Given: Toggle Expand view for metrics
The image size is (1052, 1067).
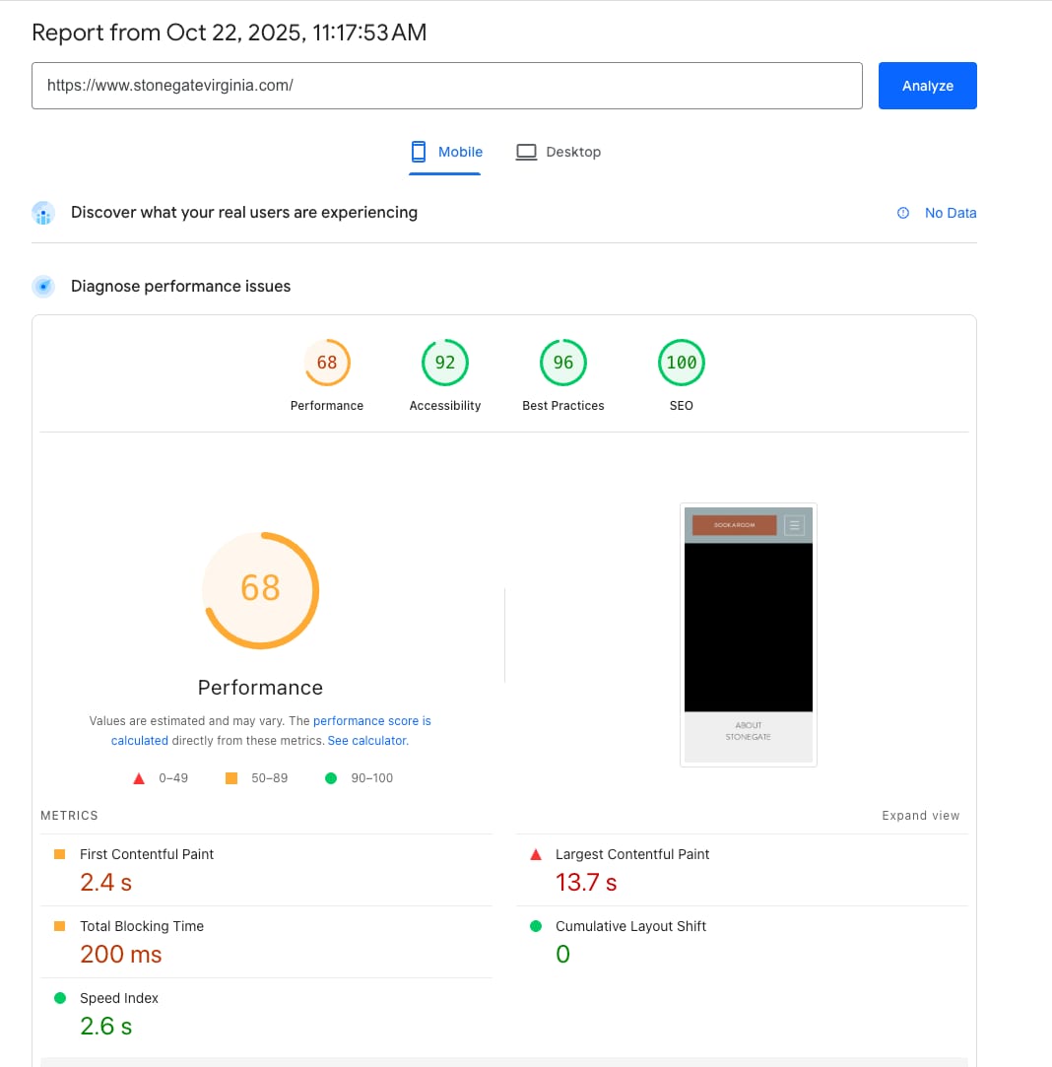Looking at the screenshot, I should [x=920, y=816].
